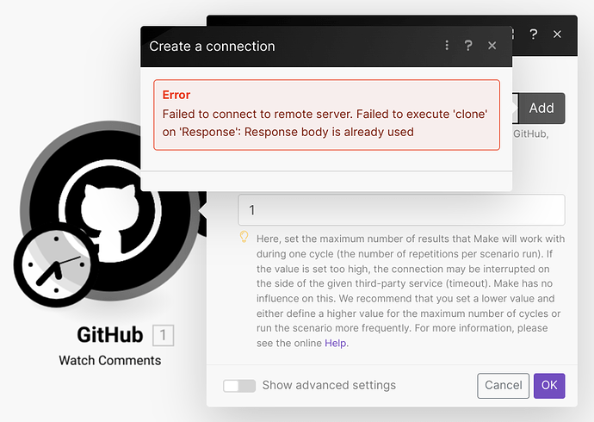This screenshot has width=594, height=422.
Task: Open the Create a connection options menu
Action: point(447,46)
